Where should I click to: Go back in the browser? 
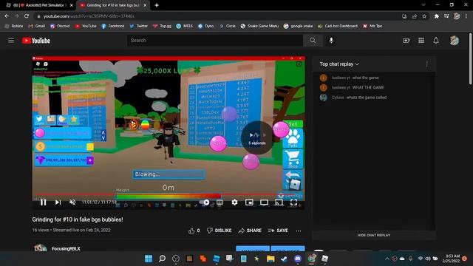(7, 16)
